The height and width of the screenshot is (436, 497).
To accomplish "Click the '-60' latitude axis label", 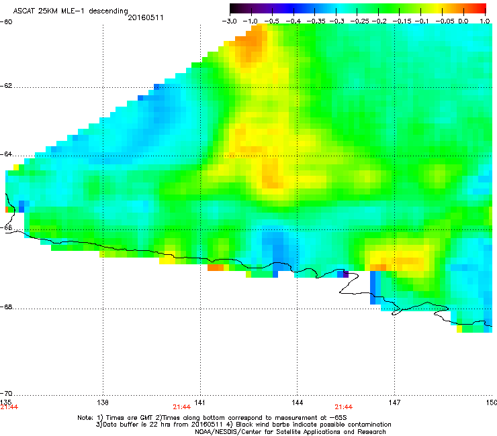I will tap(6, 22).
